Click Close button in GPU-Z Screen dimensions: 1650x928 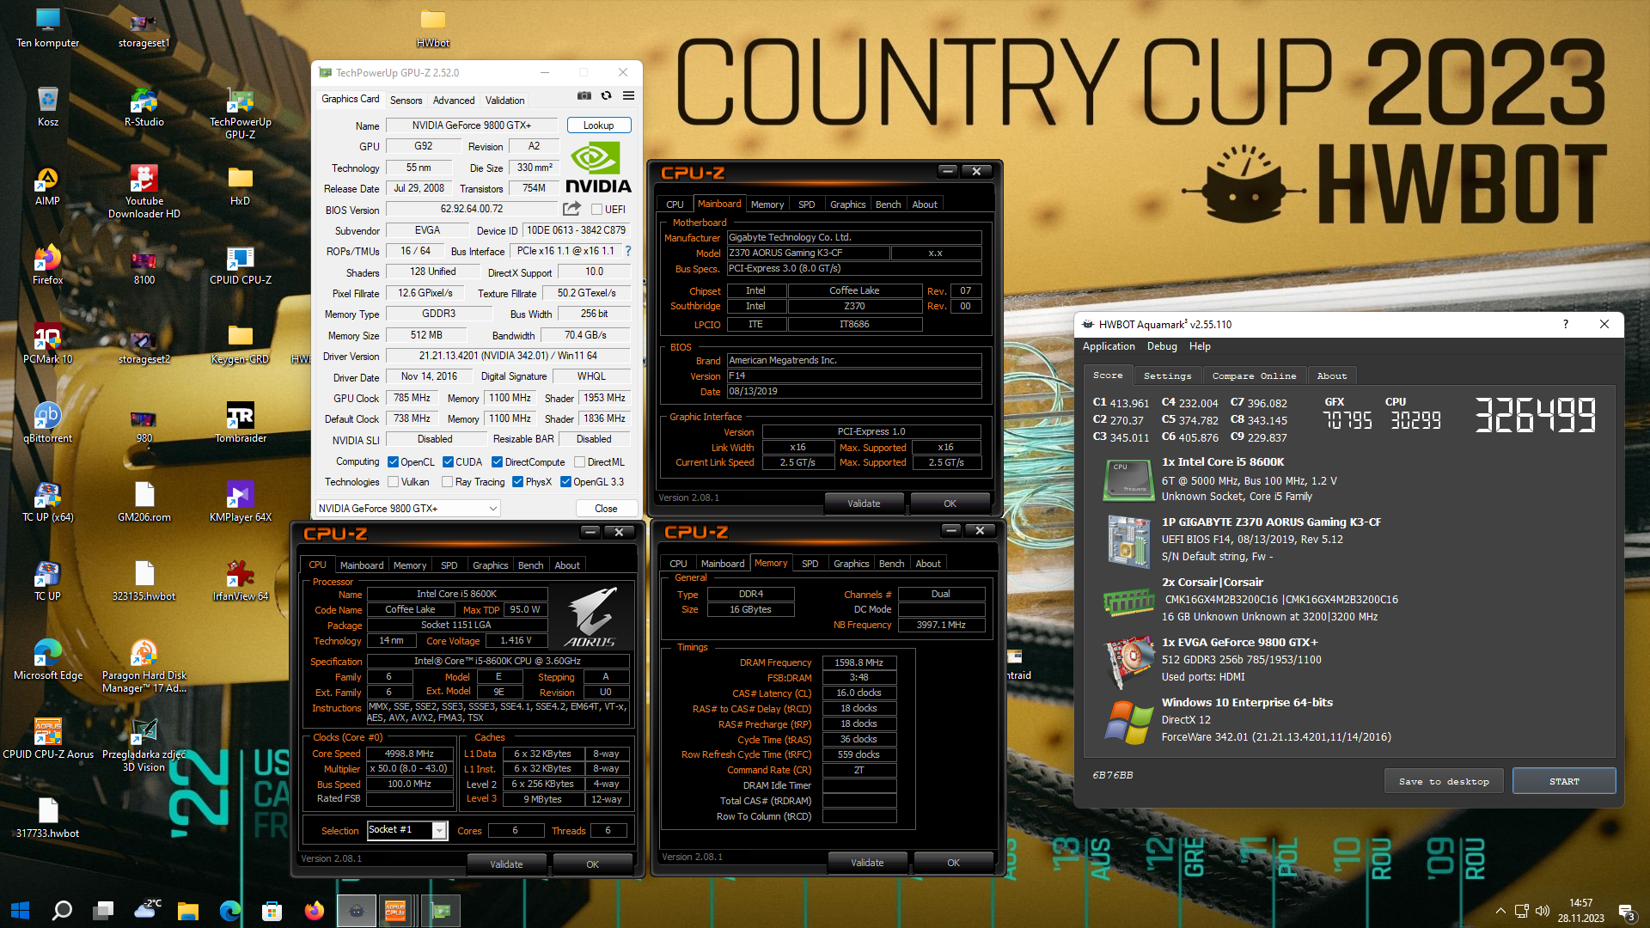(x=606, y=508)
